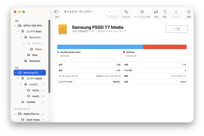204x136 pixels.
Task: Eject the Clash Verge volume
Action: 43,120
